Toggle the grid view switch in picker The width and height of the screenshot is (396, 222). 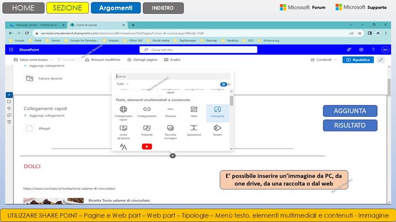223,84
